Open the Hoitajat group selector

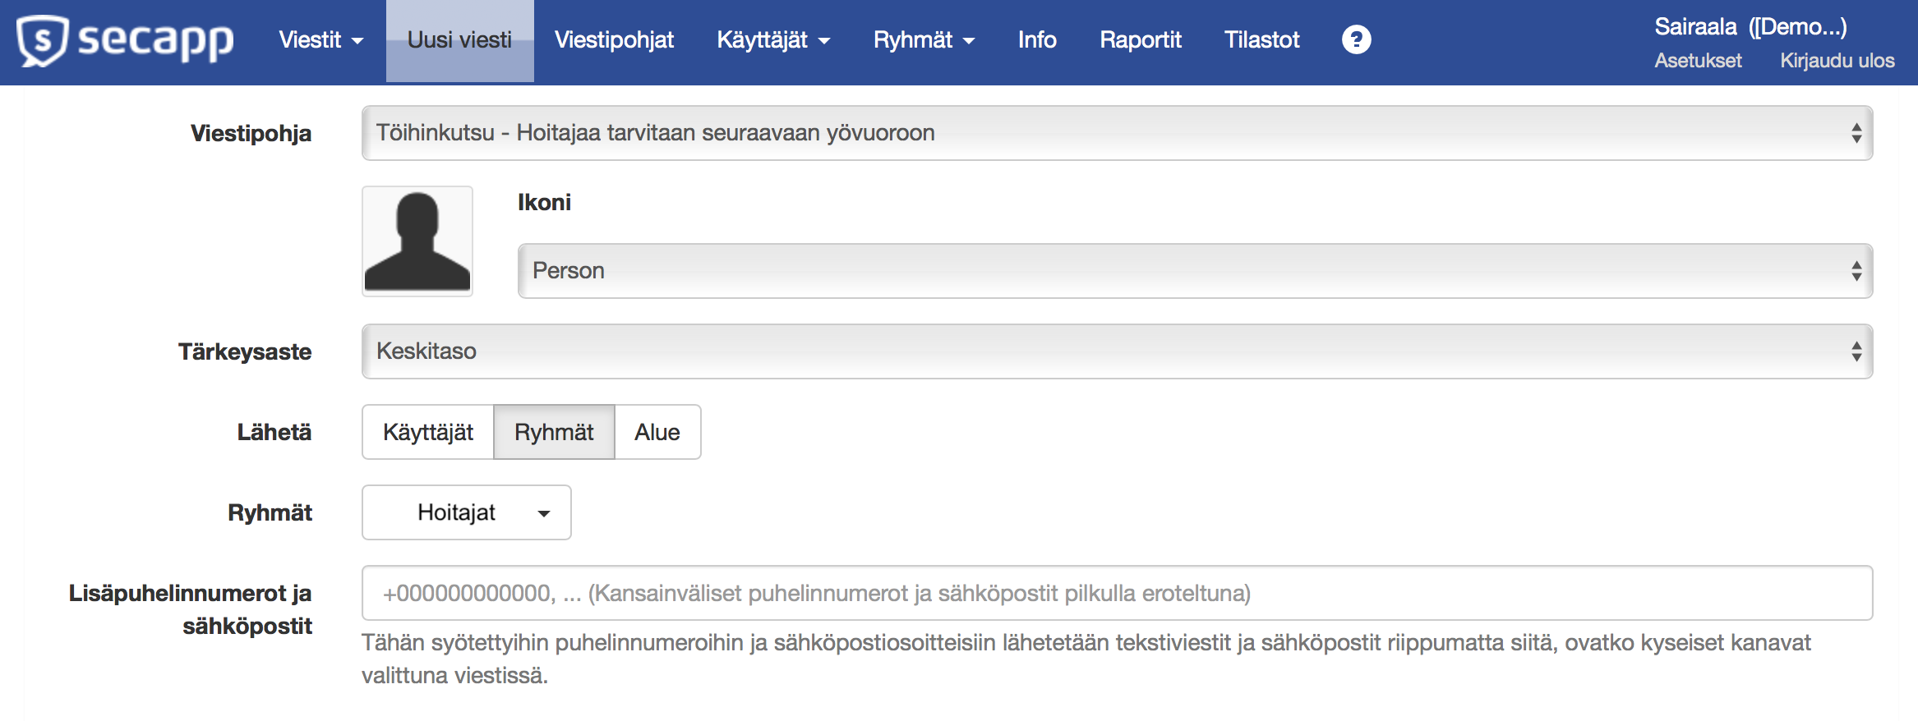466,512
